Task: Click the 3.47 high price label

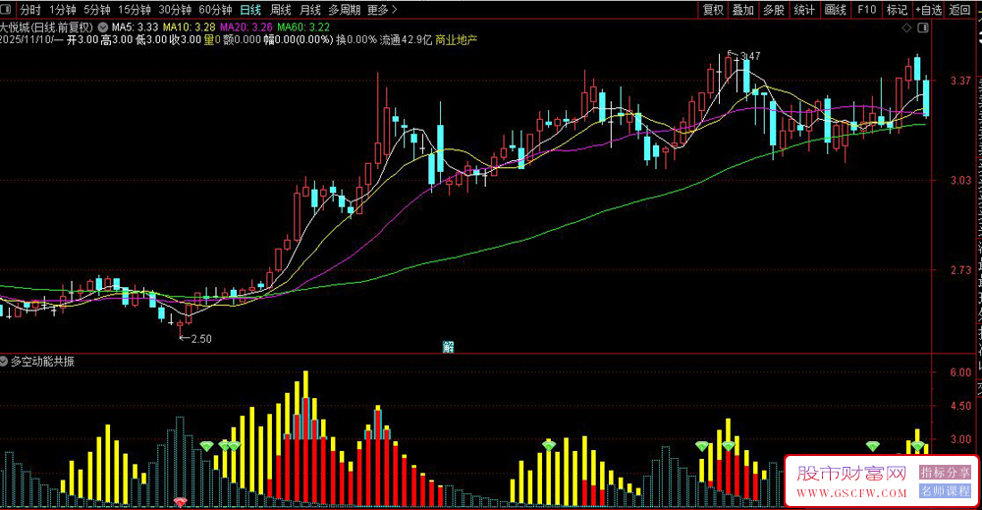Action: click(x=749, y=56)
